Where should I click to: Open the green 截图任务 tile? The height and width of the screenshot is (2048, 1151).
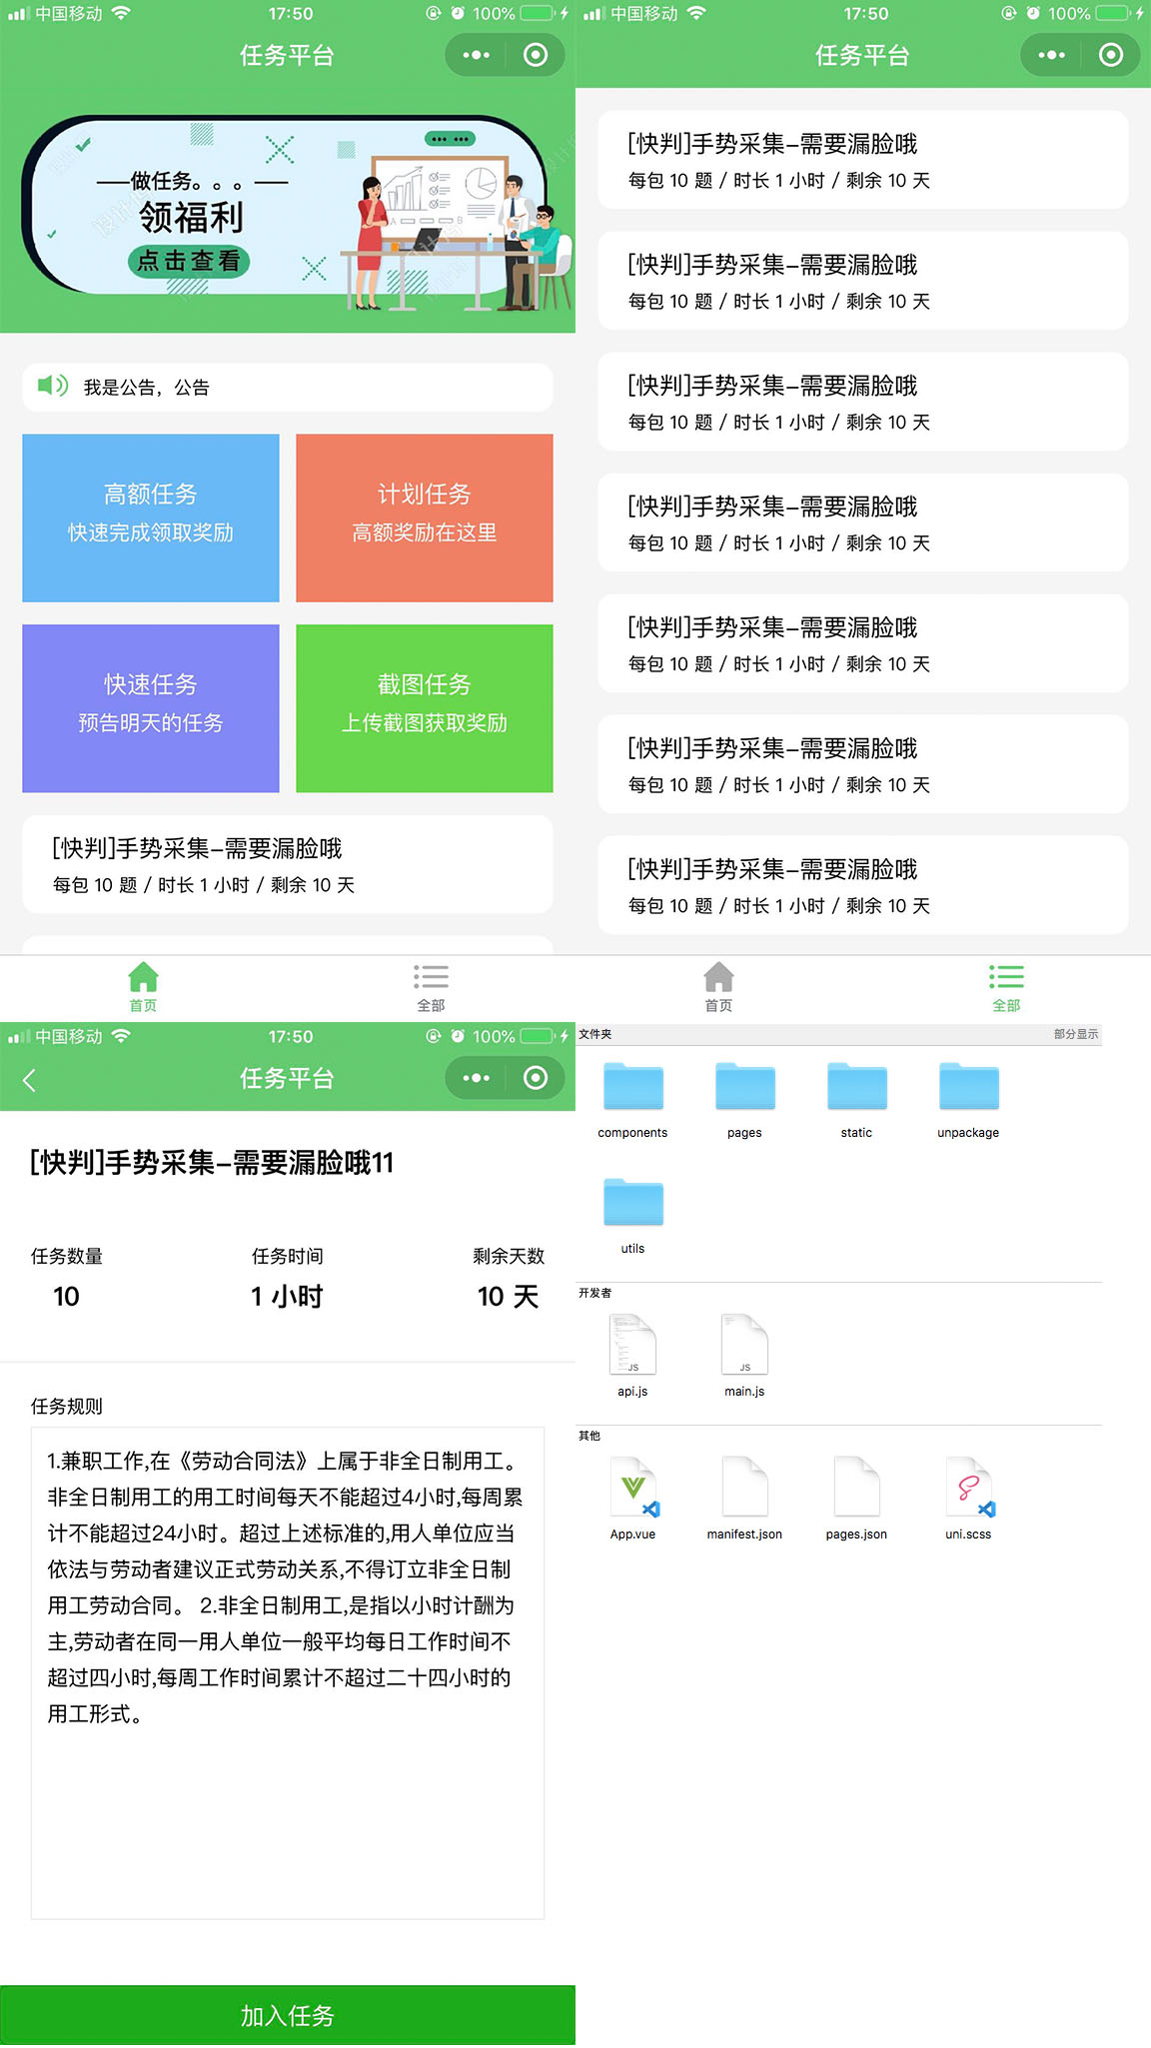425,708
